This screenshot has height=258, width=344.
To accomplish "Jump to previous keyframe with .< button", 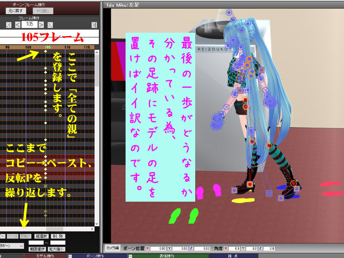I will pyautogui.click(x=9, y=25).
